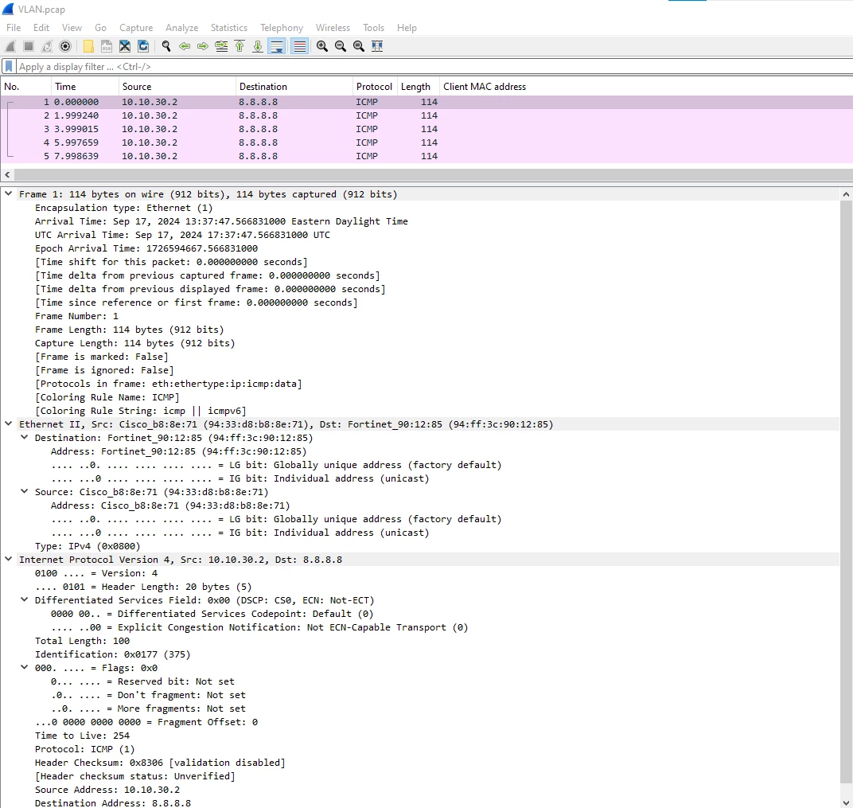
Task: Sort by the Destination column header
Action: [294, 87]
